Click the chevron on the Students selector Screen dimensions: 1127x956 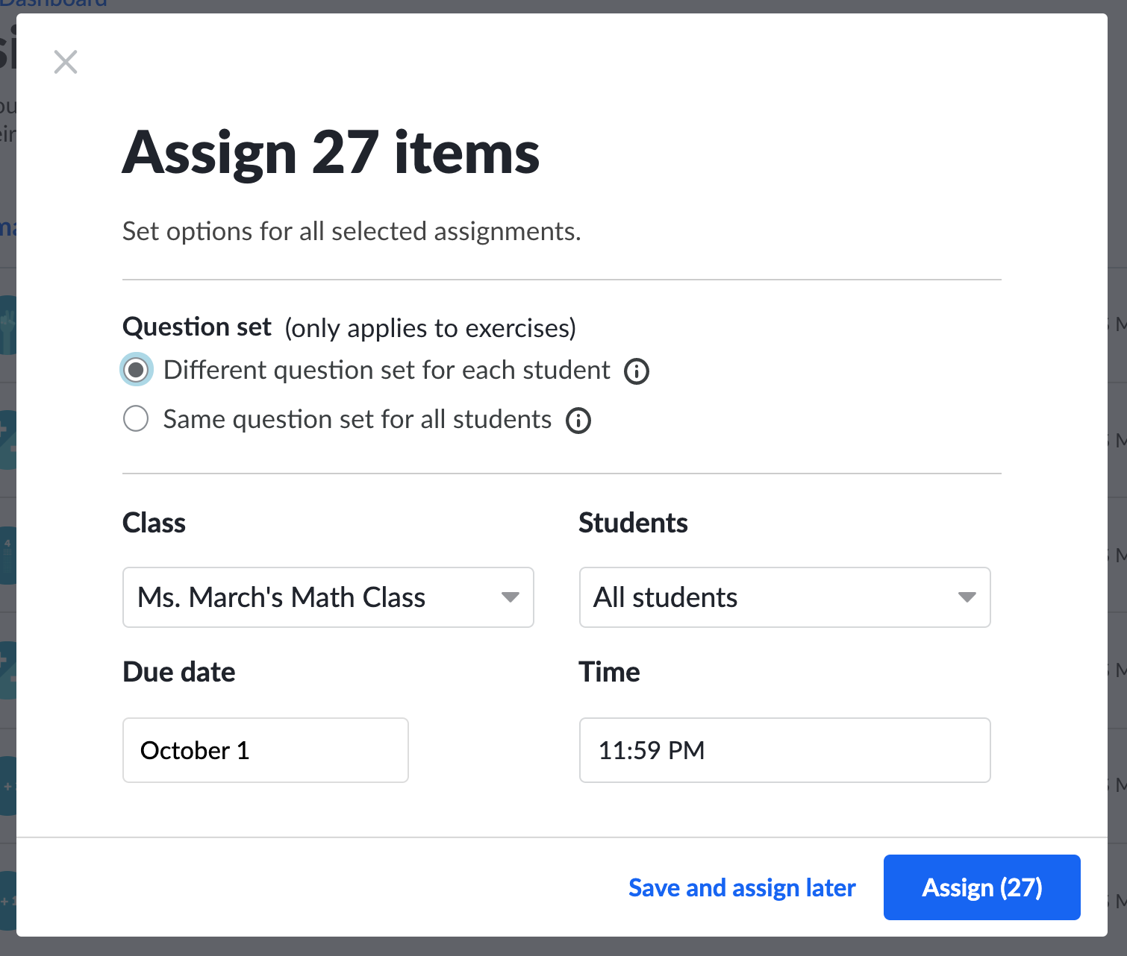point(968,597)
